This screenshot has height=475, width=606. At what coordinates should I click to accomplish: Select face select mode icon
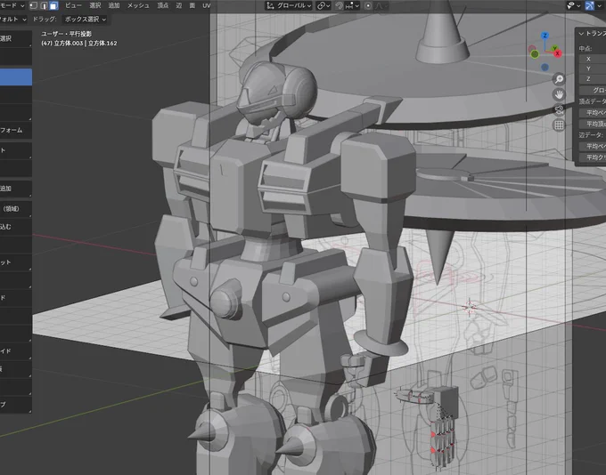(x=53, y=5)
